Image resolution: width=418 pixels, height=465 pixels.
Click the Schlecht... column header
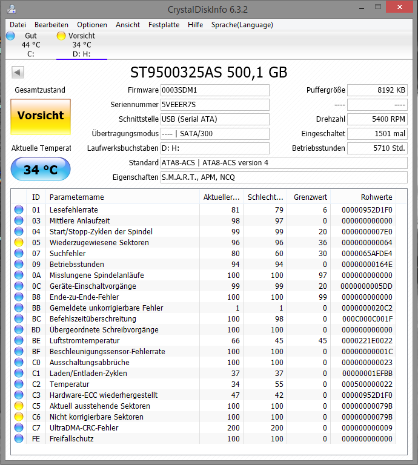[265, 197]
